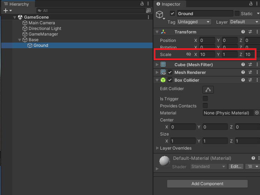The height and width of the screenshot is (195, 260).
Task: Select Directional Light in the hierarchy
Action: 45,29
